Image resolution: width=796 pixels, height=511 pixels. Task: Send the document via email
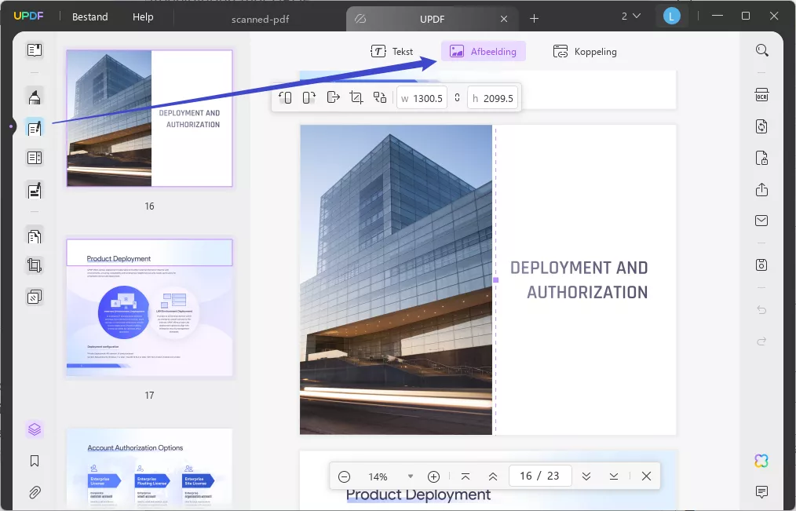tap(761, 221)
